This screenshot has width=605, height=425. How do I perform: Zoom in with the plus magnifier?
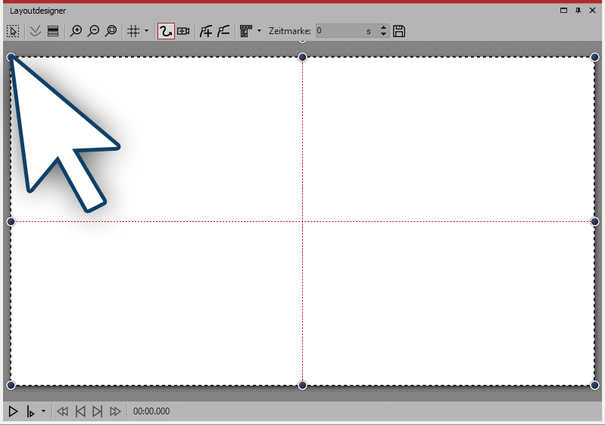pos(76,31)
